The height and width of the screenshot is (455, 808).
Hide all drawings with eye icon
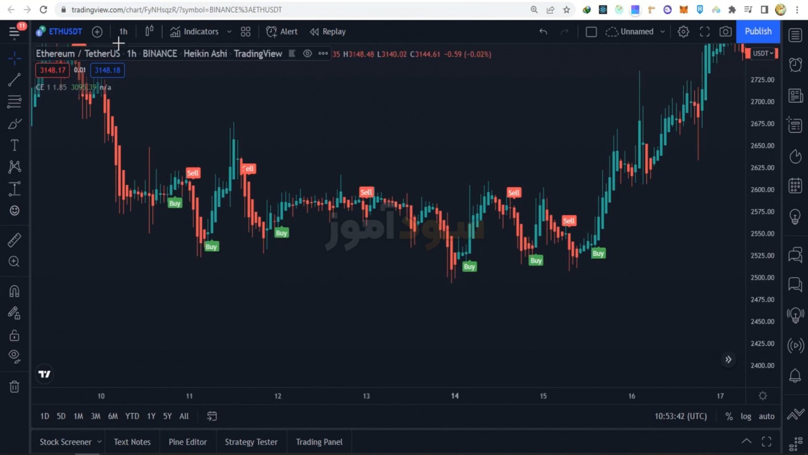14,356
